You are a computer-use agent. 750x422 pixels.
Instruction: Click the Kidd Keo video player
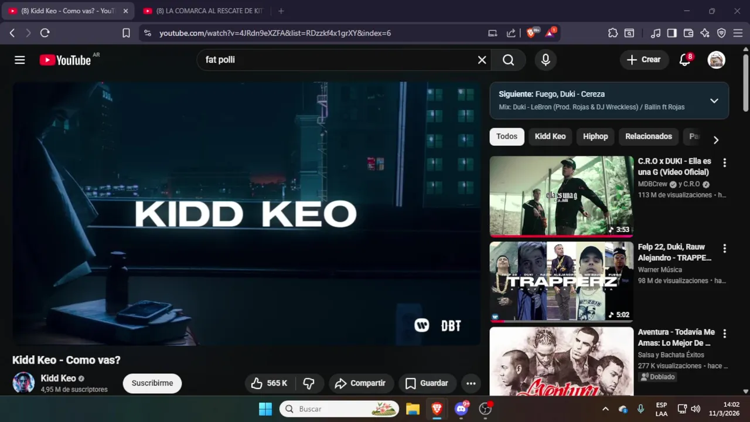click(247, 213)
